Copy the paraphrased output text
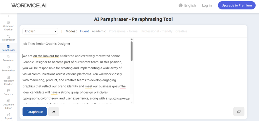Screen dimensions: 259x121 click(x=239, y=112)
